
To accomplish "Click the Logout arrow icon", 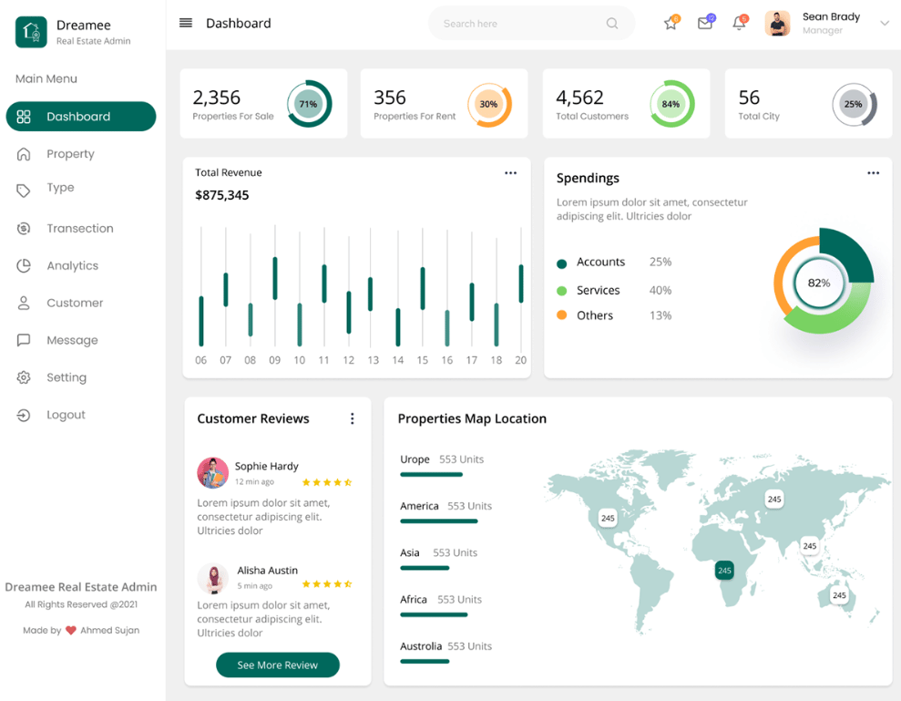I will click(x=24, y=415).
